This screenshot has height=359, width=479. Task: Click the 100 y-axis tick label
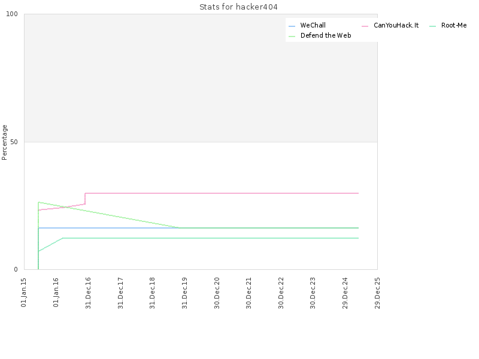coord(12,14)
